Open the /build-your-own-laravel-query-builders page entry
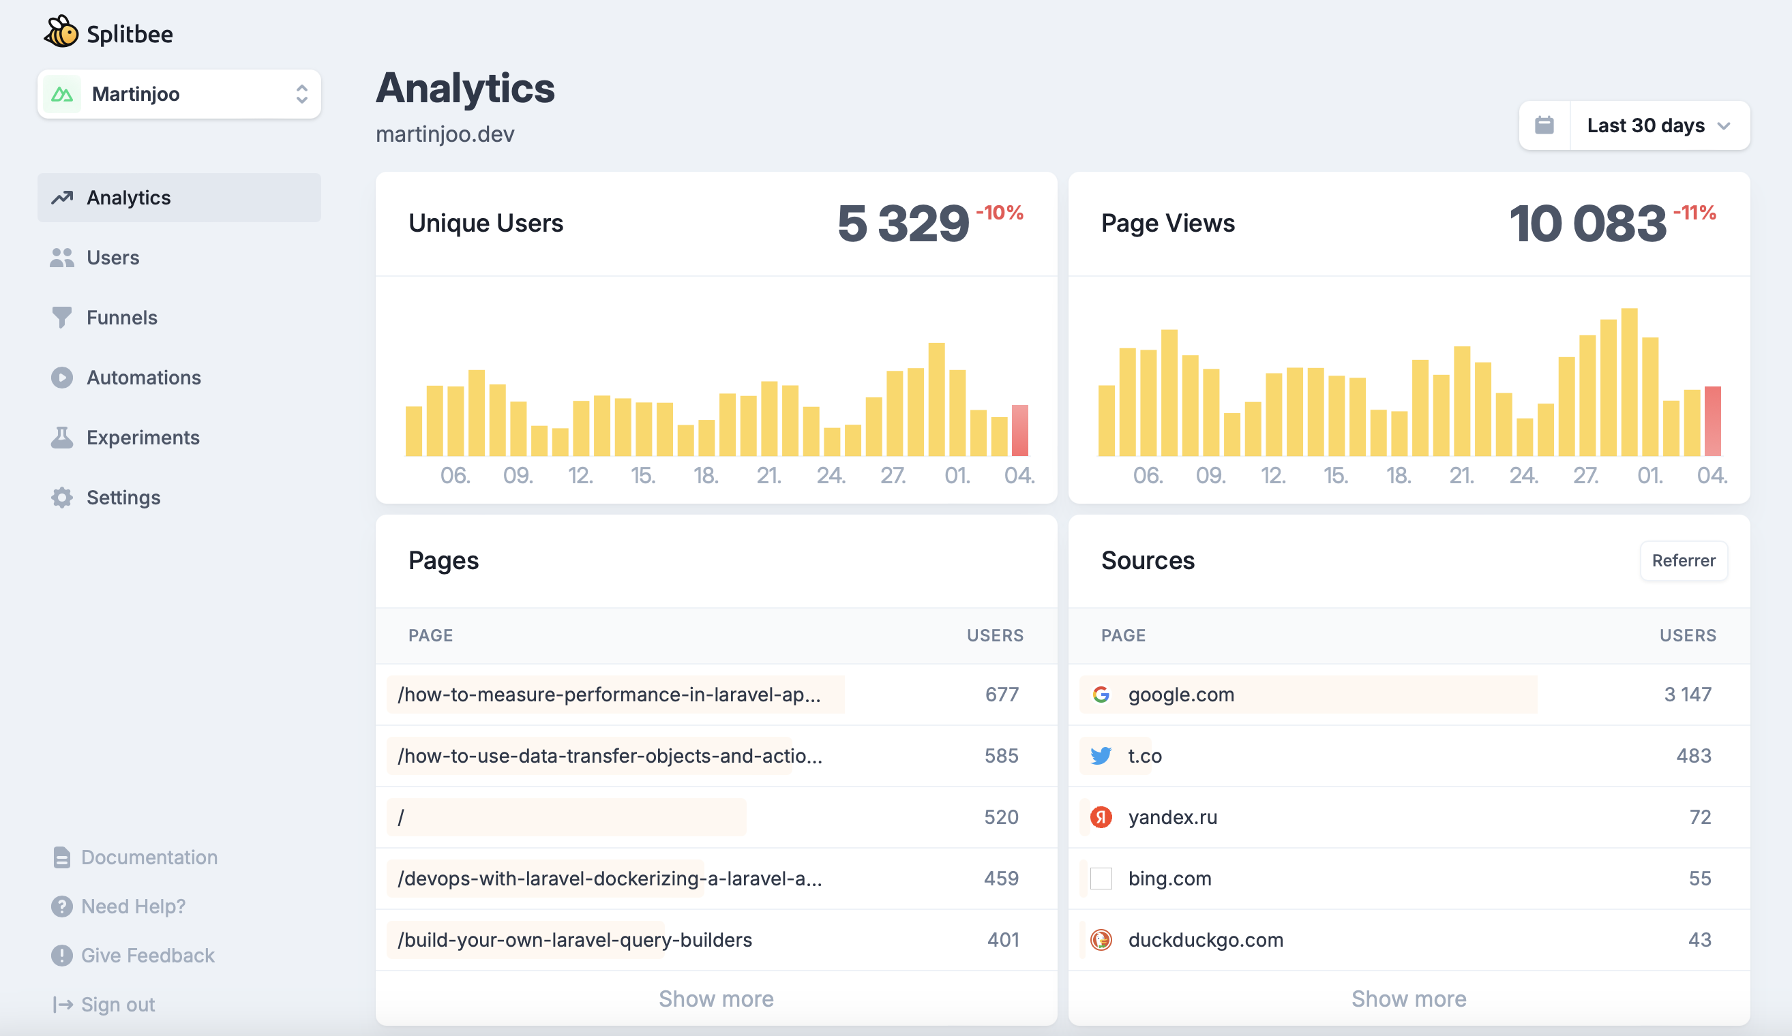Image resolution: width=1792 pixels, height=1036 pixels. pos(575,939)
